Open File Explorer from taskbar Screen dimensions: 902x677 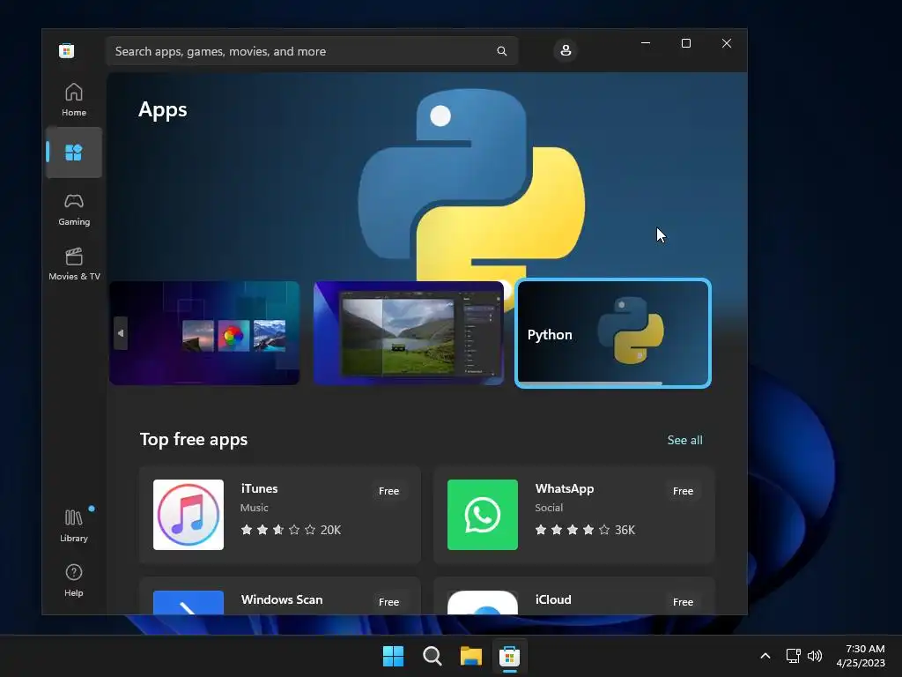coord(470,656)
